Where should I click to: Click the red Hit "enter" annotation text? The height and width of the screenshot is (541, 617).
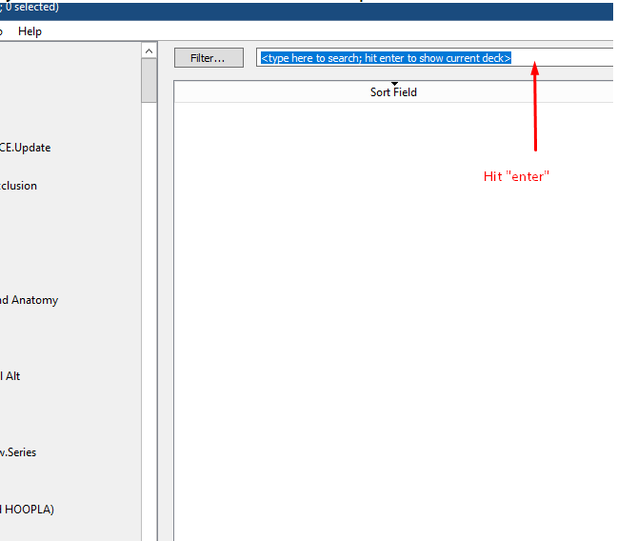pyautogui.click(x=516, y=176)
